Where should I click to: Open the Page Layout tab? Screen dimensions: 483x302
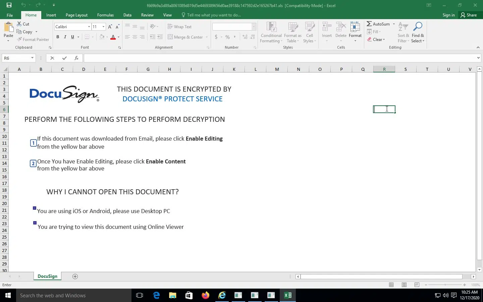coord(76,15)
